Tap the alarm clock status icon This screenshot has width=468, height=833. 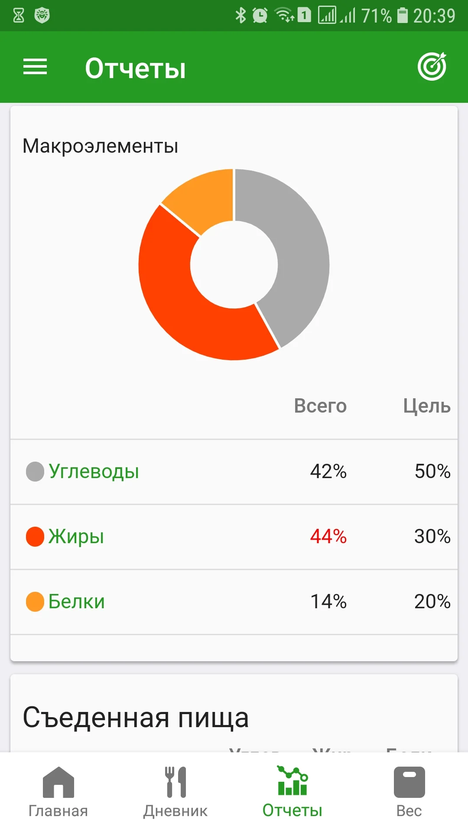point(260,16)
